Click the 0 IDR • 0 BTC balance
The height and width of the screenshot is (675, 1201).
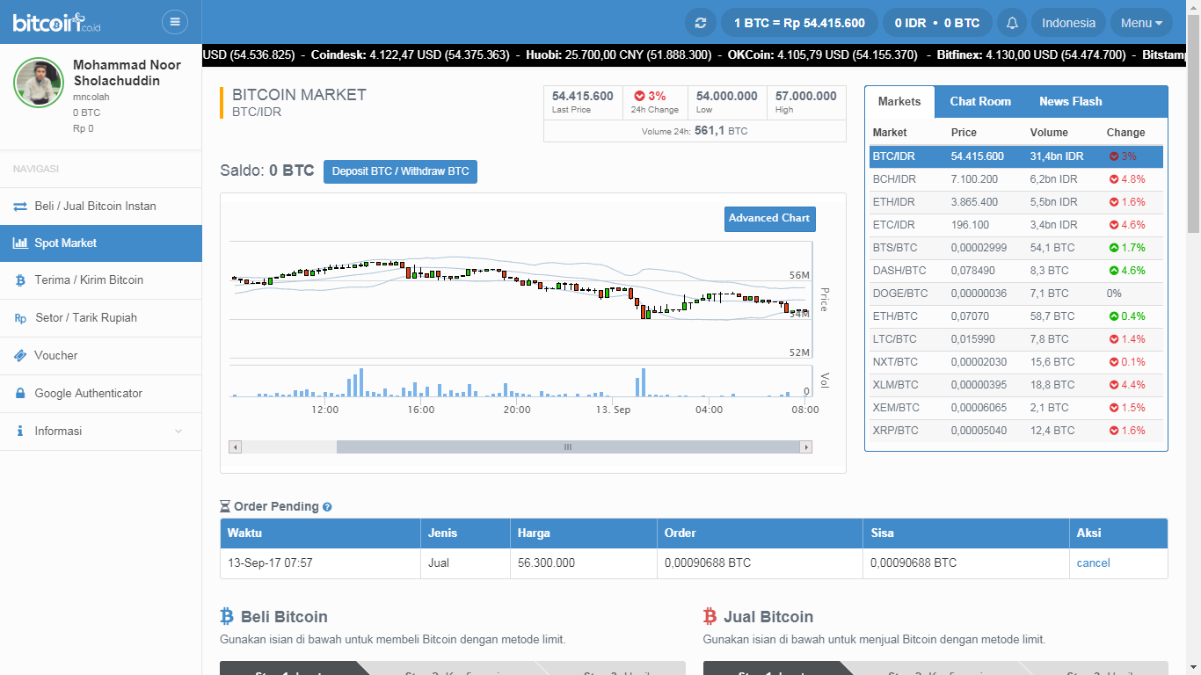(x=937, y=23)
